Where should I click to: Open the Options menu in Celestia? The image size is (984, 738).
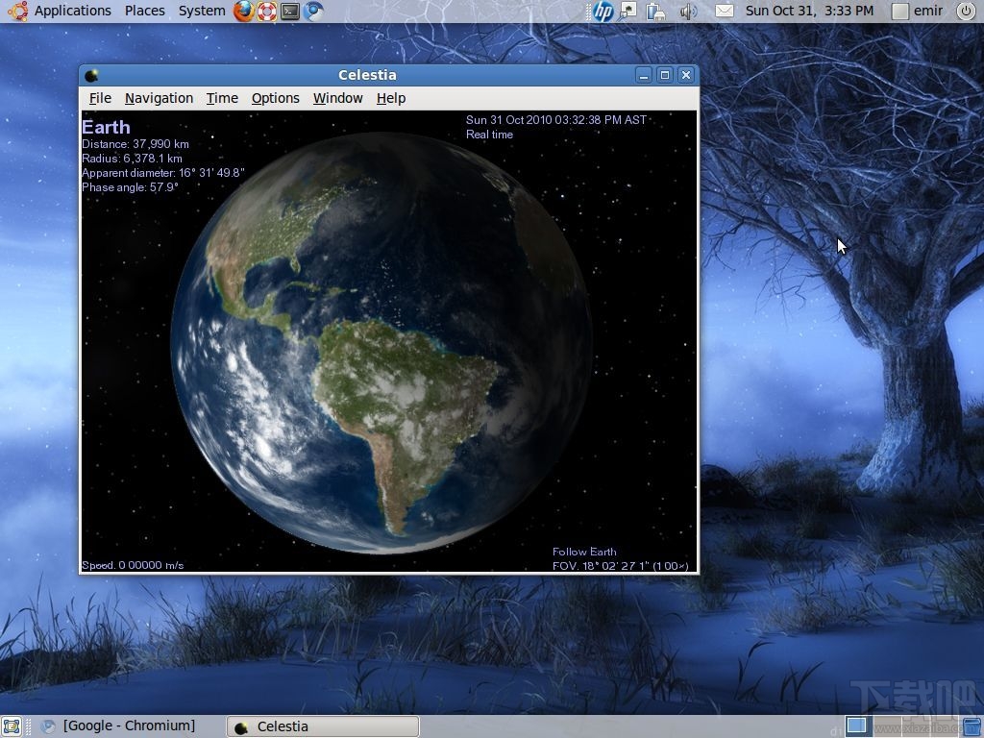click(276, 98)
